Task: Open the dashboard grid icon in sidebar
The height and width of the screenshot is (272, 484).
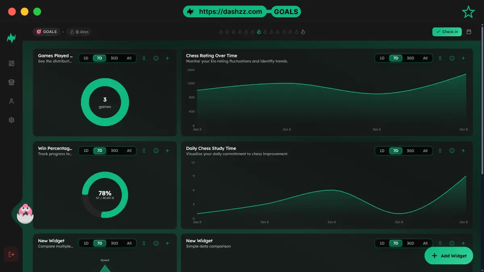Action: (x=11, y=63)
